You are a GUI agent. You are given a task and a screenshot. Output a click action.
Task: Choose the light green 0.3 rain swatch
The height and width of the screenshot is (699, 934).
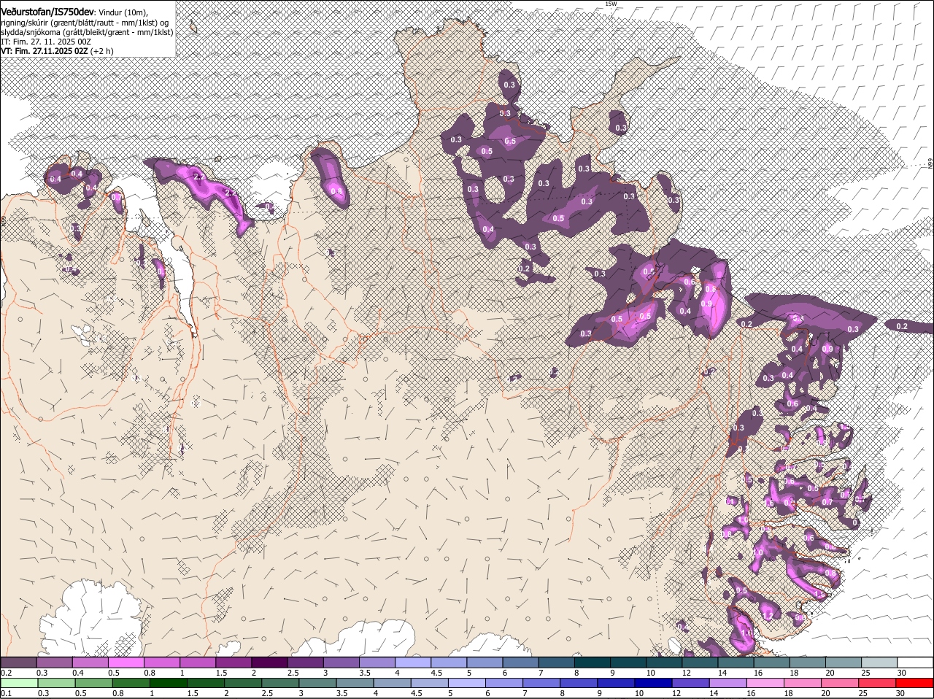[56, 683]
